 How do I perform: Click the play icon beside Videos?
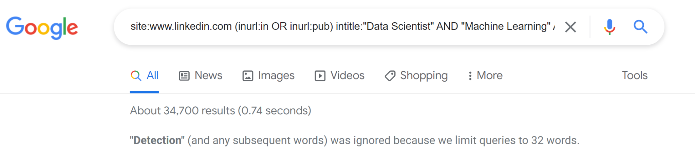[x=320, y=76]
